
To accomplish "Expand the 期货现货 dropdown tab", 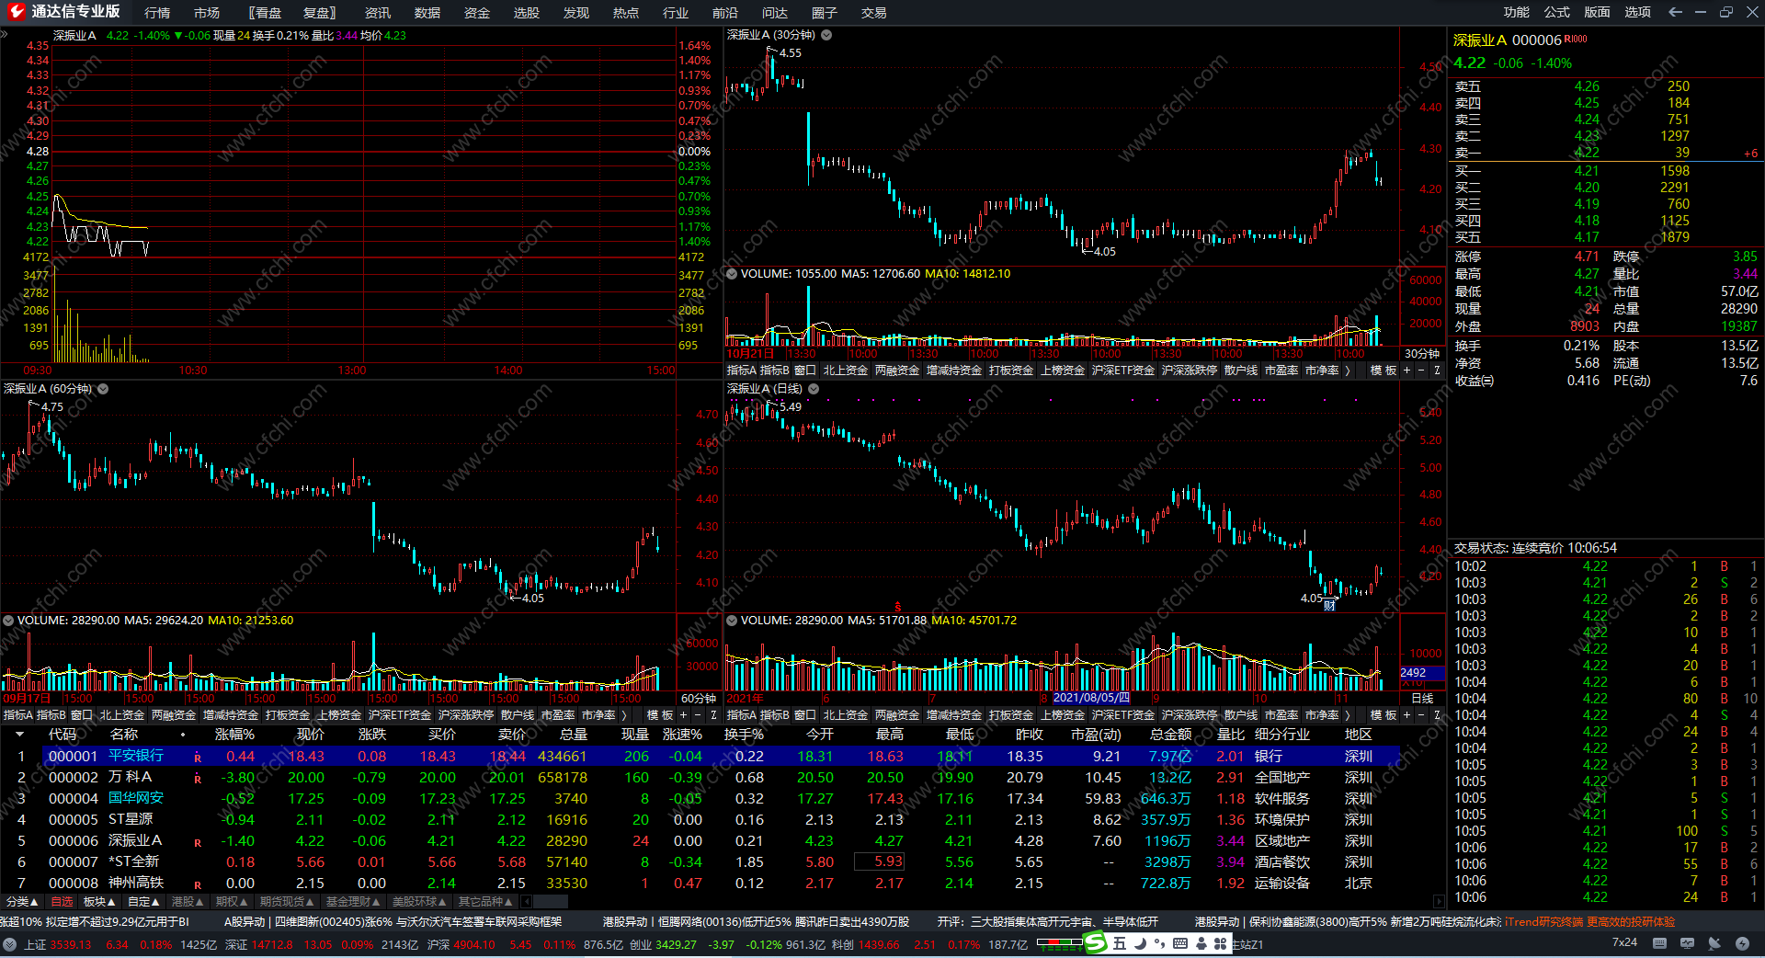I will 287,902.
